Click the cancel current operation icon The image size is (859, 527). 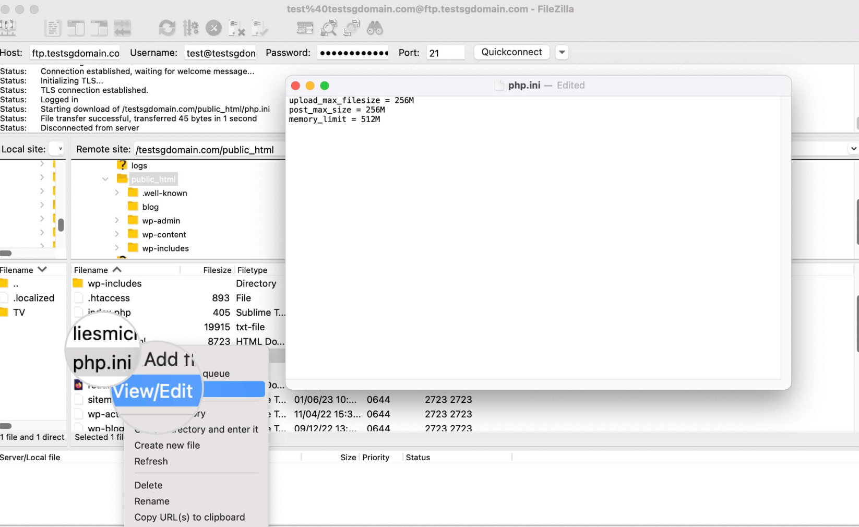pos(213,28)
